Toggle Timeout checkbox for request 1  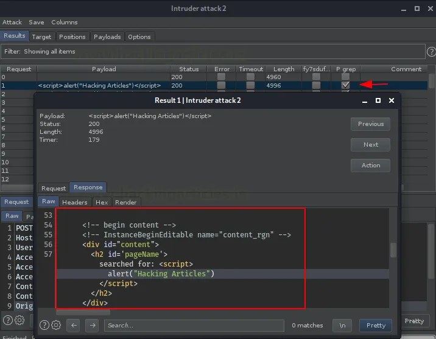coord(250,86)
